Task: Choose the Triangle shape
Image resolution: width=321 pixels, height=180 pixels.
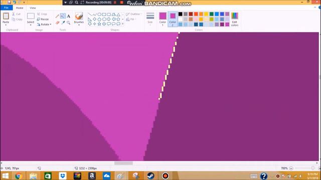Action: [118, 14]
